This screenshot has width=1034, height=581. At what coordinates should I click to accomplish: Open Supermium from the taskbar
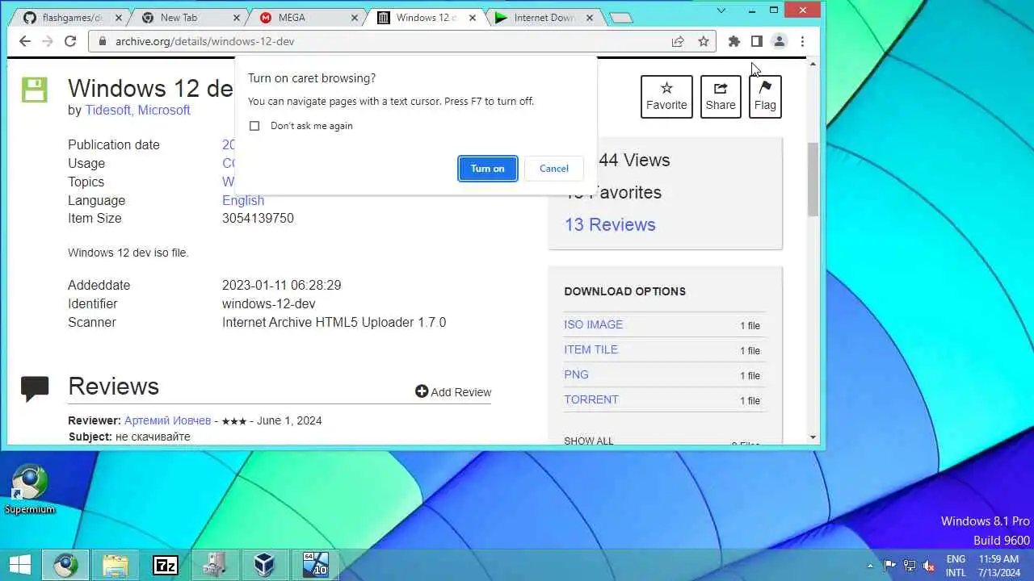pos(66,565)
